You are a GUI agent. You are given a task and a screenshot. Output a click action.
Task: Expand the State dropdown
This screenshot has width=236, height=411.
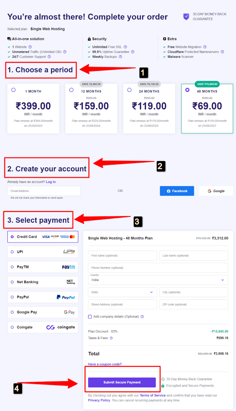point(122,292)
